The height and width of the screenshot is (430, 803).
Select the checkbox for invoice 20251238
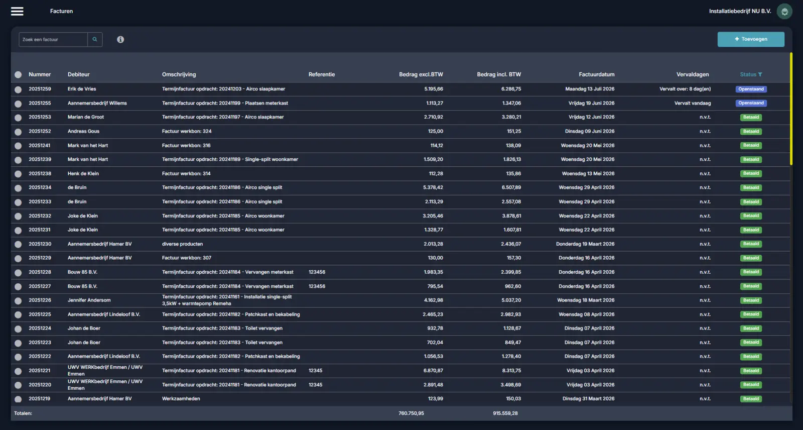(18, 174)
